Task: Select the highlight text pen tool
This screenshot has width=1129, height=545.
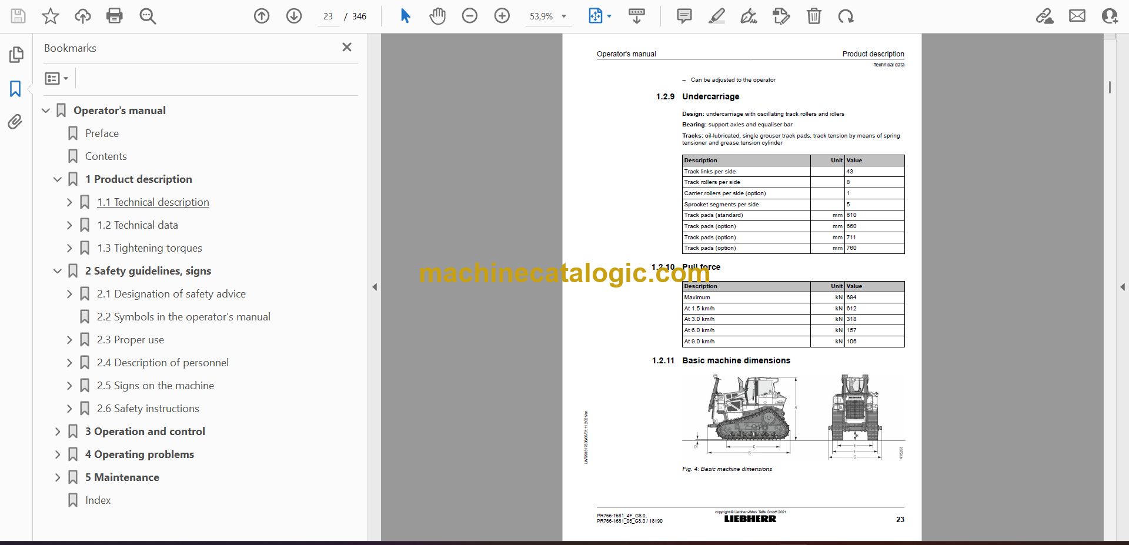Action: pyautogui.click(x=717, y=16)
